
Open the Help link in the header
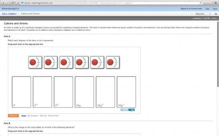pyautogui.click(x=207, y=9)
